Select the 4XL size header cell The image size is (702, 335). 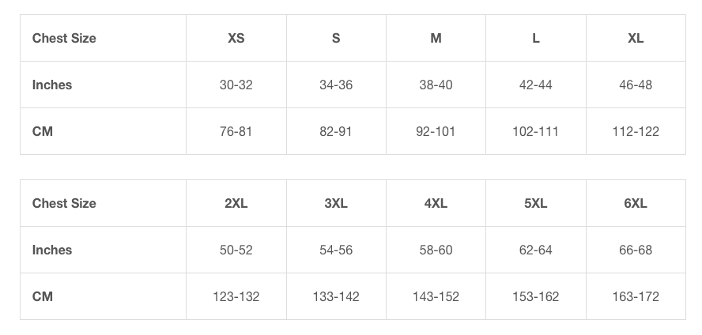click(x=436, y=203)
